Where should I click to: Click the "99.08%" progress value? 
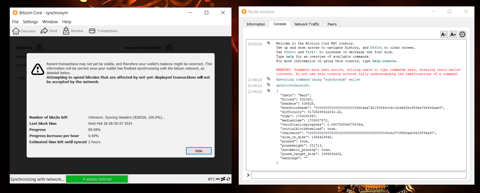click(94, 130)
